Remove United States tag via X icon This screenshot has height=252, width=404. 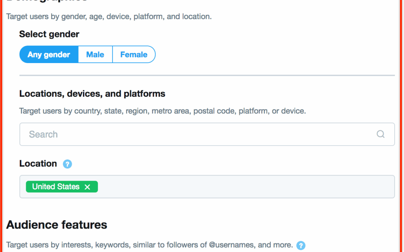click(87, 187)
